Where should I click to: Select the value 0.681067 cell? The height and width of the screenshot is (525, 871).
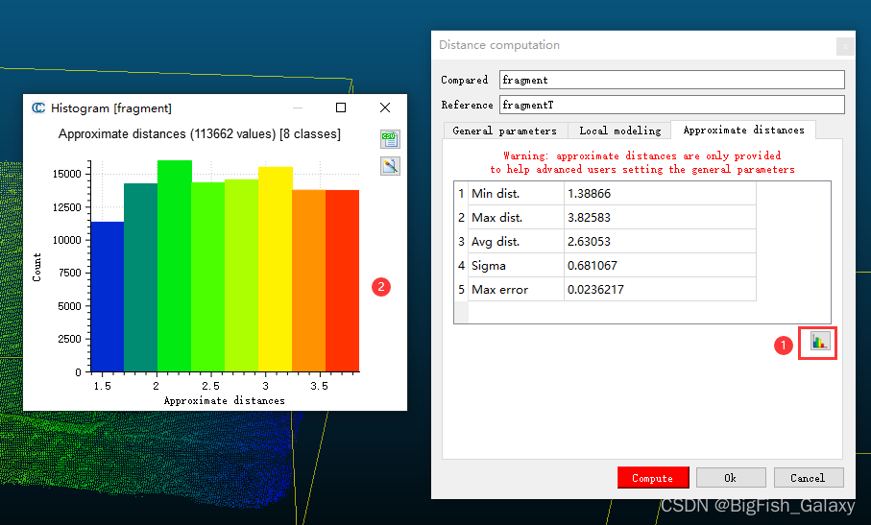point(660,265)
